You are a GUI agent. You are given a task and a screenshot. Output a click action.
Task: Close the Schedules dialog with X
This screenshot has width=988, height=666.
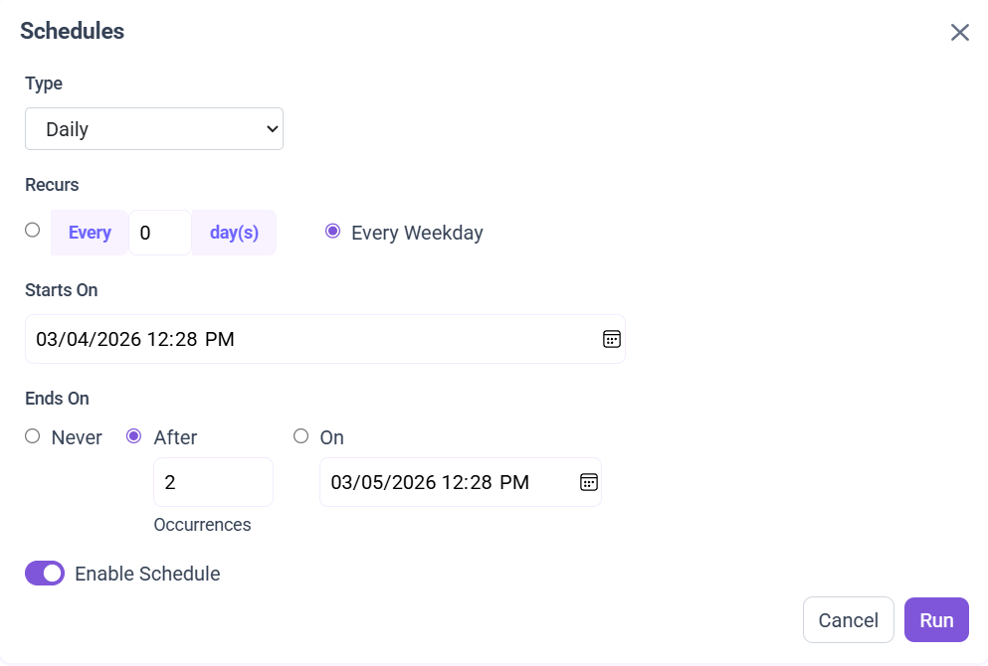(960, 32)
